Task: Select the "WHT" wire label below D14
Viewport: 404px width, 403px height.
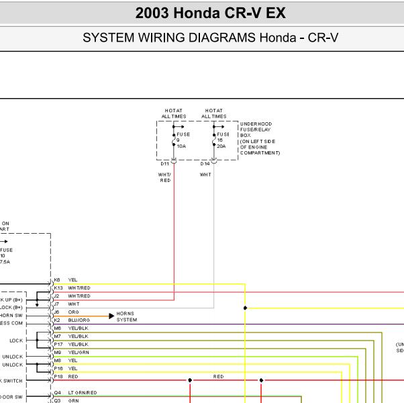Action: coord(205,175)
